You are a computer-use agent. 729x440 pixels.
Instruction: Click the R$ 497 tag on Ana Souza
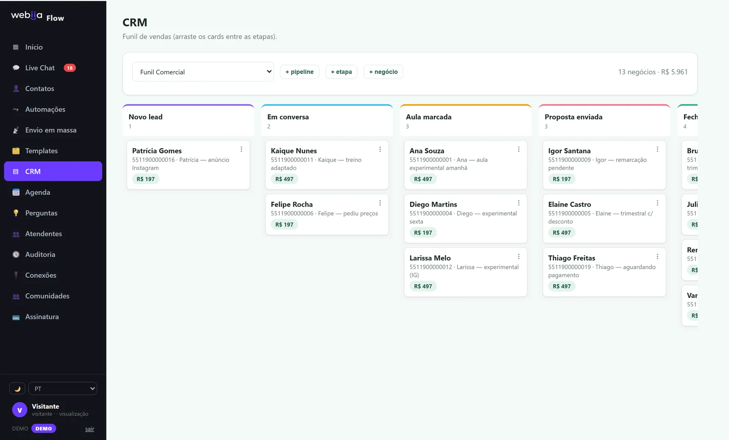pyautogui.click(x=423, y=179)
